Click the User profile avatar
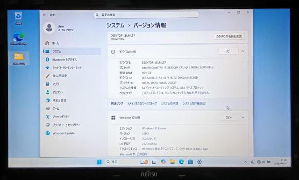This screenshot has width=299, height=180. (49, 28)
